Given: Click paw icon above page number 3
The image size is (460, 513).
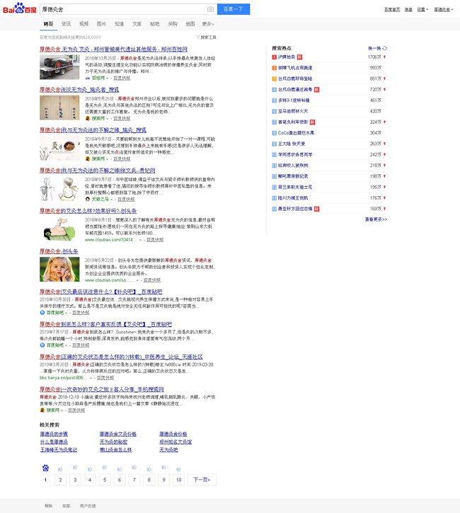Looking at the screenshot, I should (x=75, y=467).
